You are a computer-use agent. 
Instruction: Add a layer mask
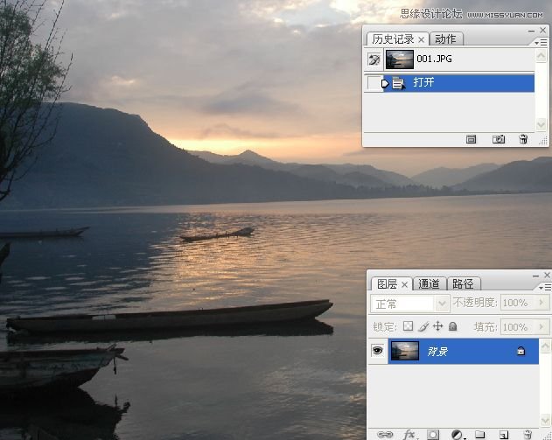(x=433, y=435)
